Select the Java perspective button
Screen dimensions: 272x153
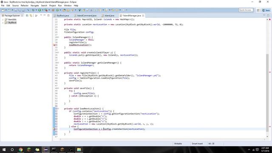coord(266,10)
